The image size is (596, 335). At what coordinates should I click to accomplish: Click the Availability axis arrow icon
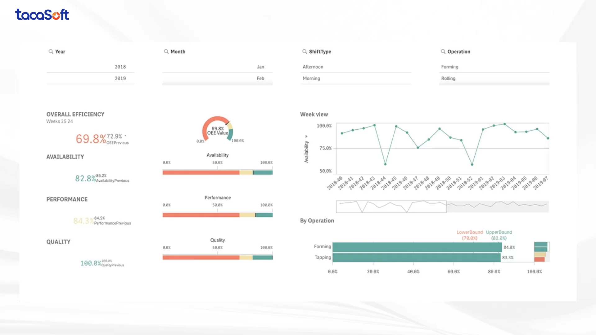(306, 136)
